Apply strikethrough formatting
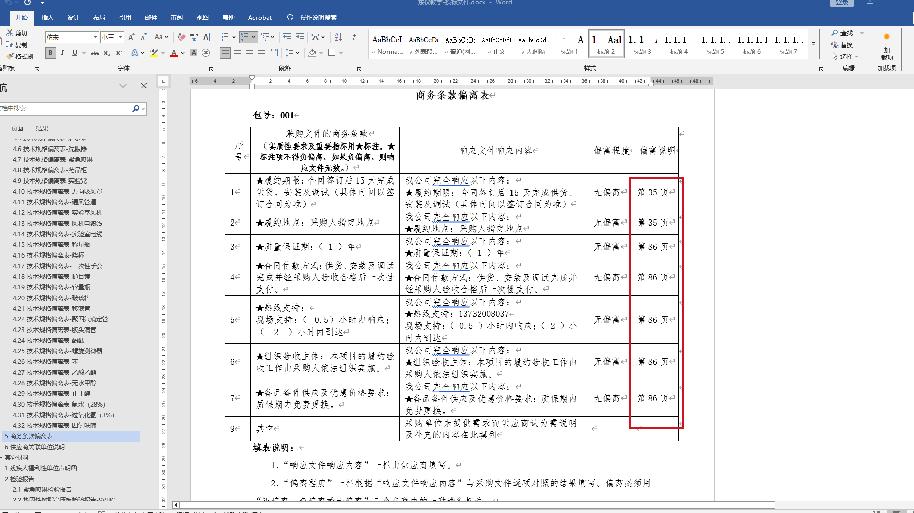 95,53
